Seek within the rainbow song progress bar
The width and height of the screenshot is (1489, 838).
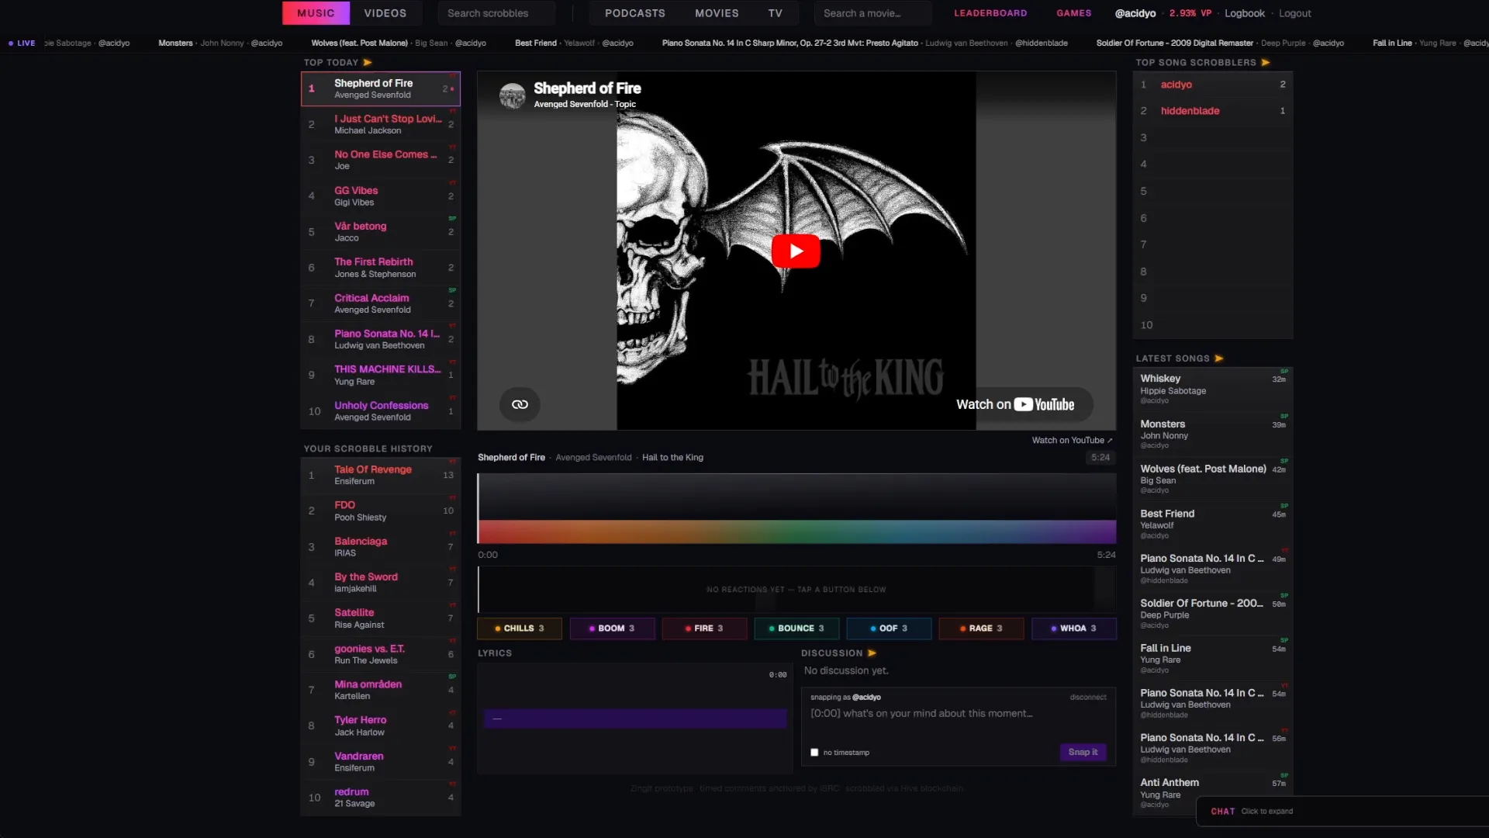(x=796, y=532)
